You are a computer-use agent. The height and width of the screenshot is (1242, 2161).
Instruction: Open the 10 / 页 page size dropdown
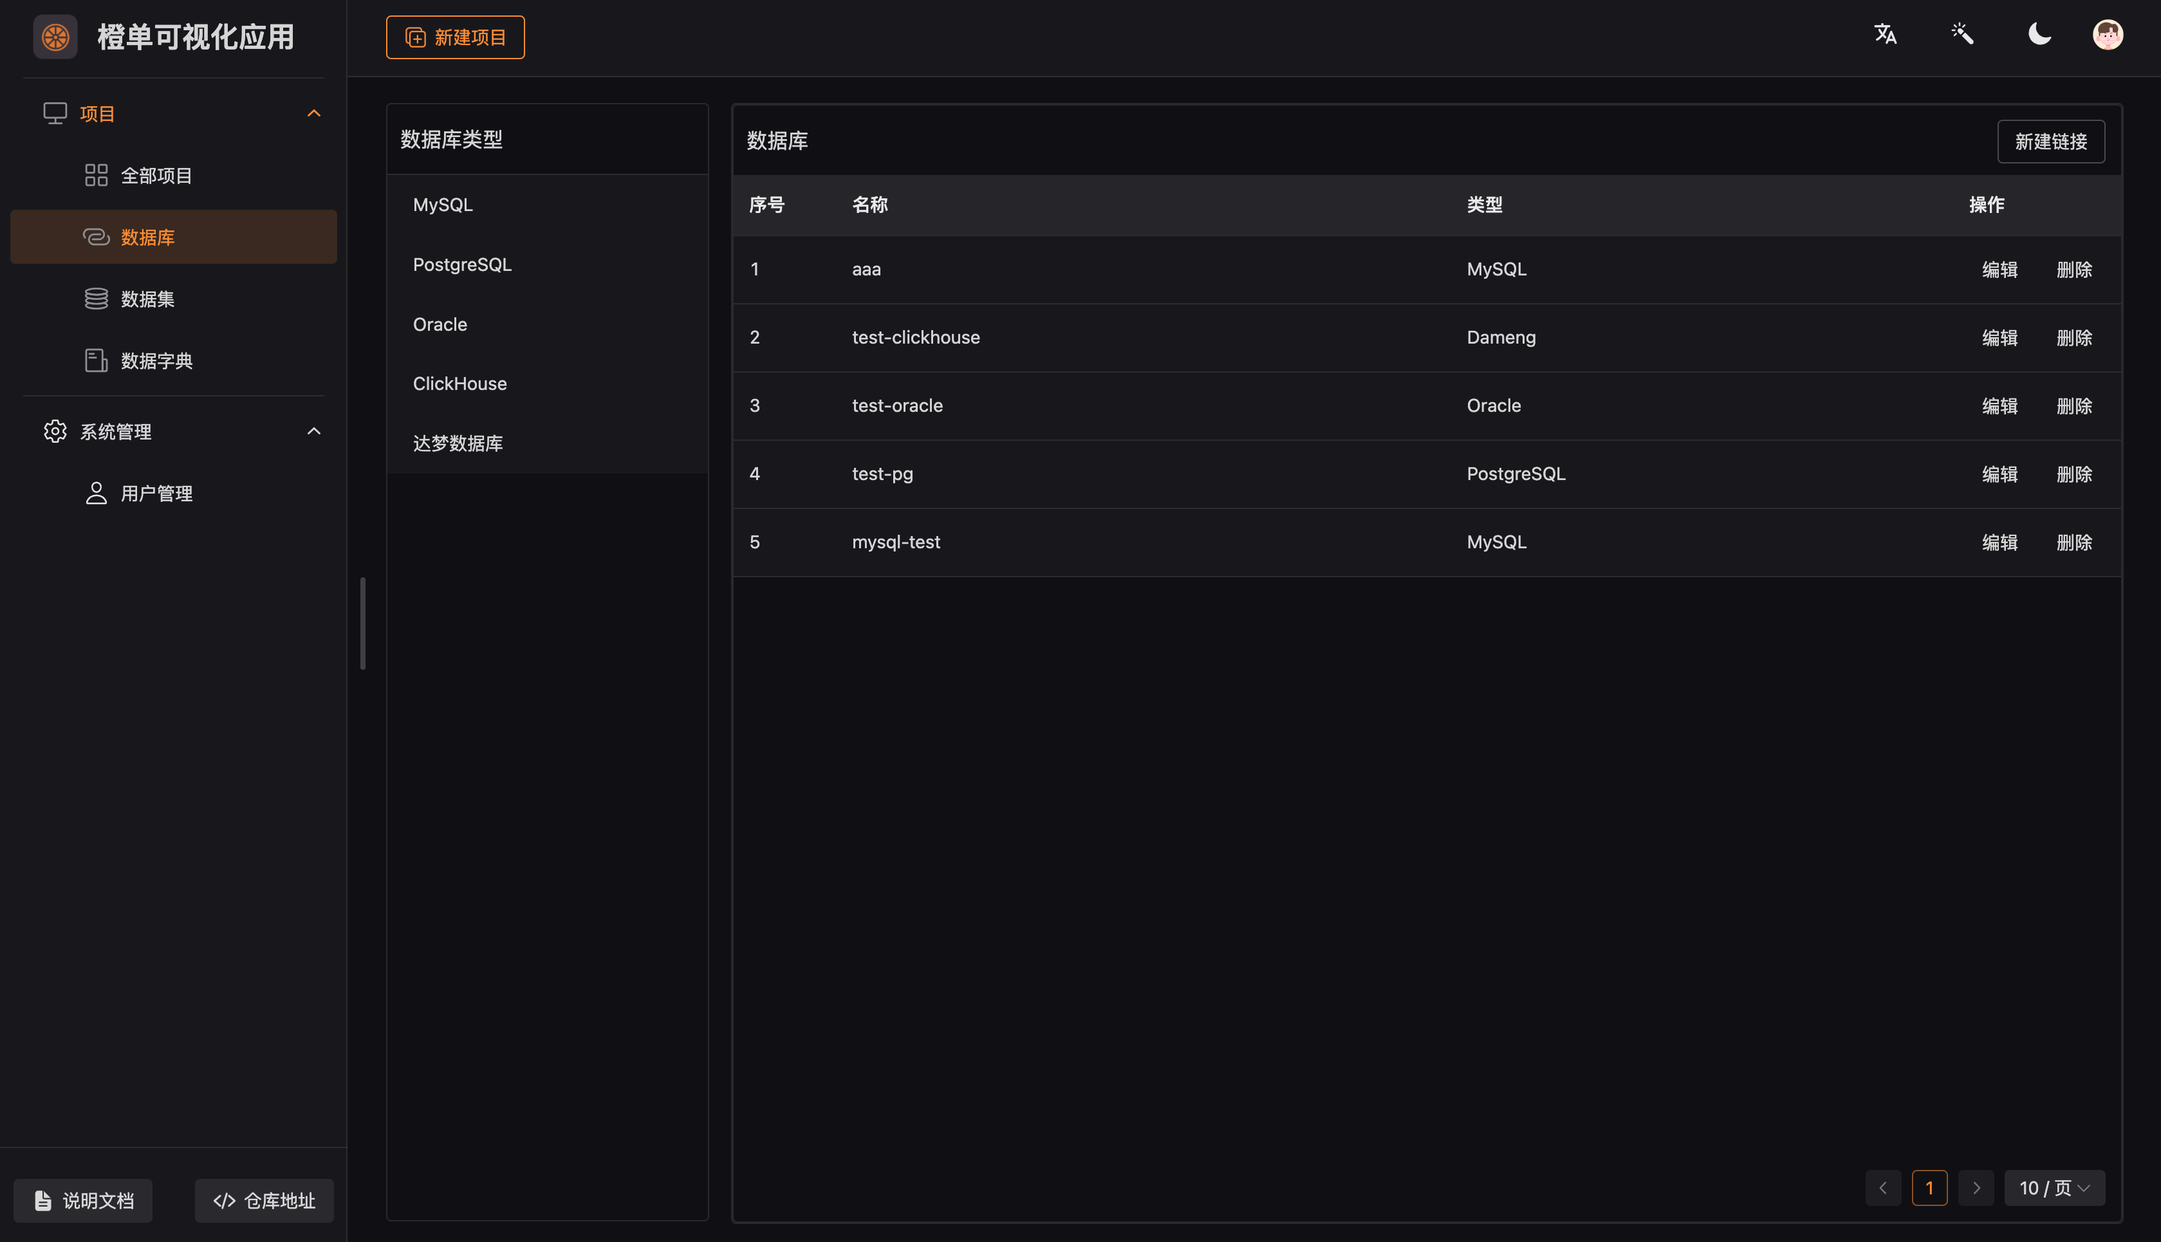tap(2054, 1187)
